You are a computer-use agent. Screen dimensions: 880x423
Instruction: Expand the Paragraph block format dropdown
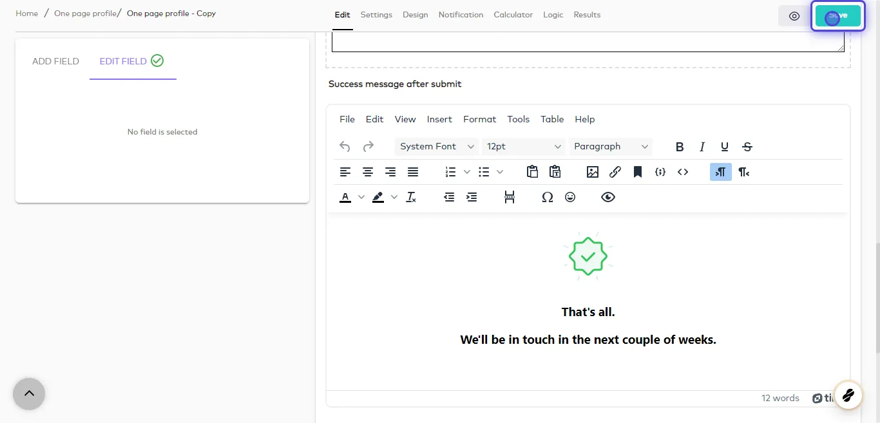pyautogui.click(x=611, y=147)
